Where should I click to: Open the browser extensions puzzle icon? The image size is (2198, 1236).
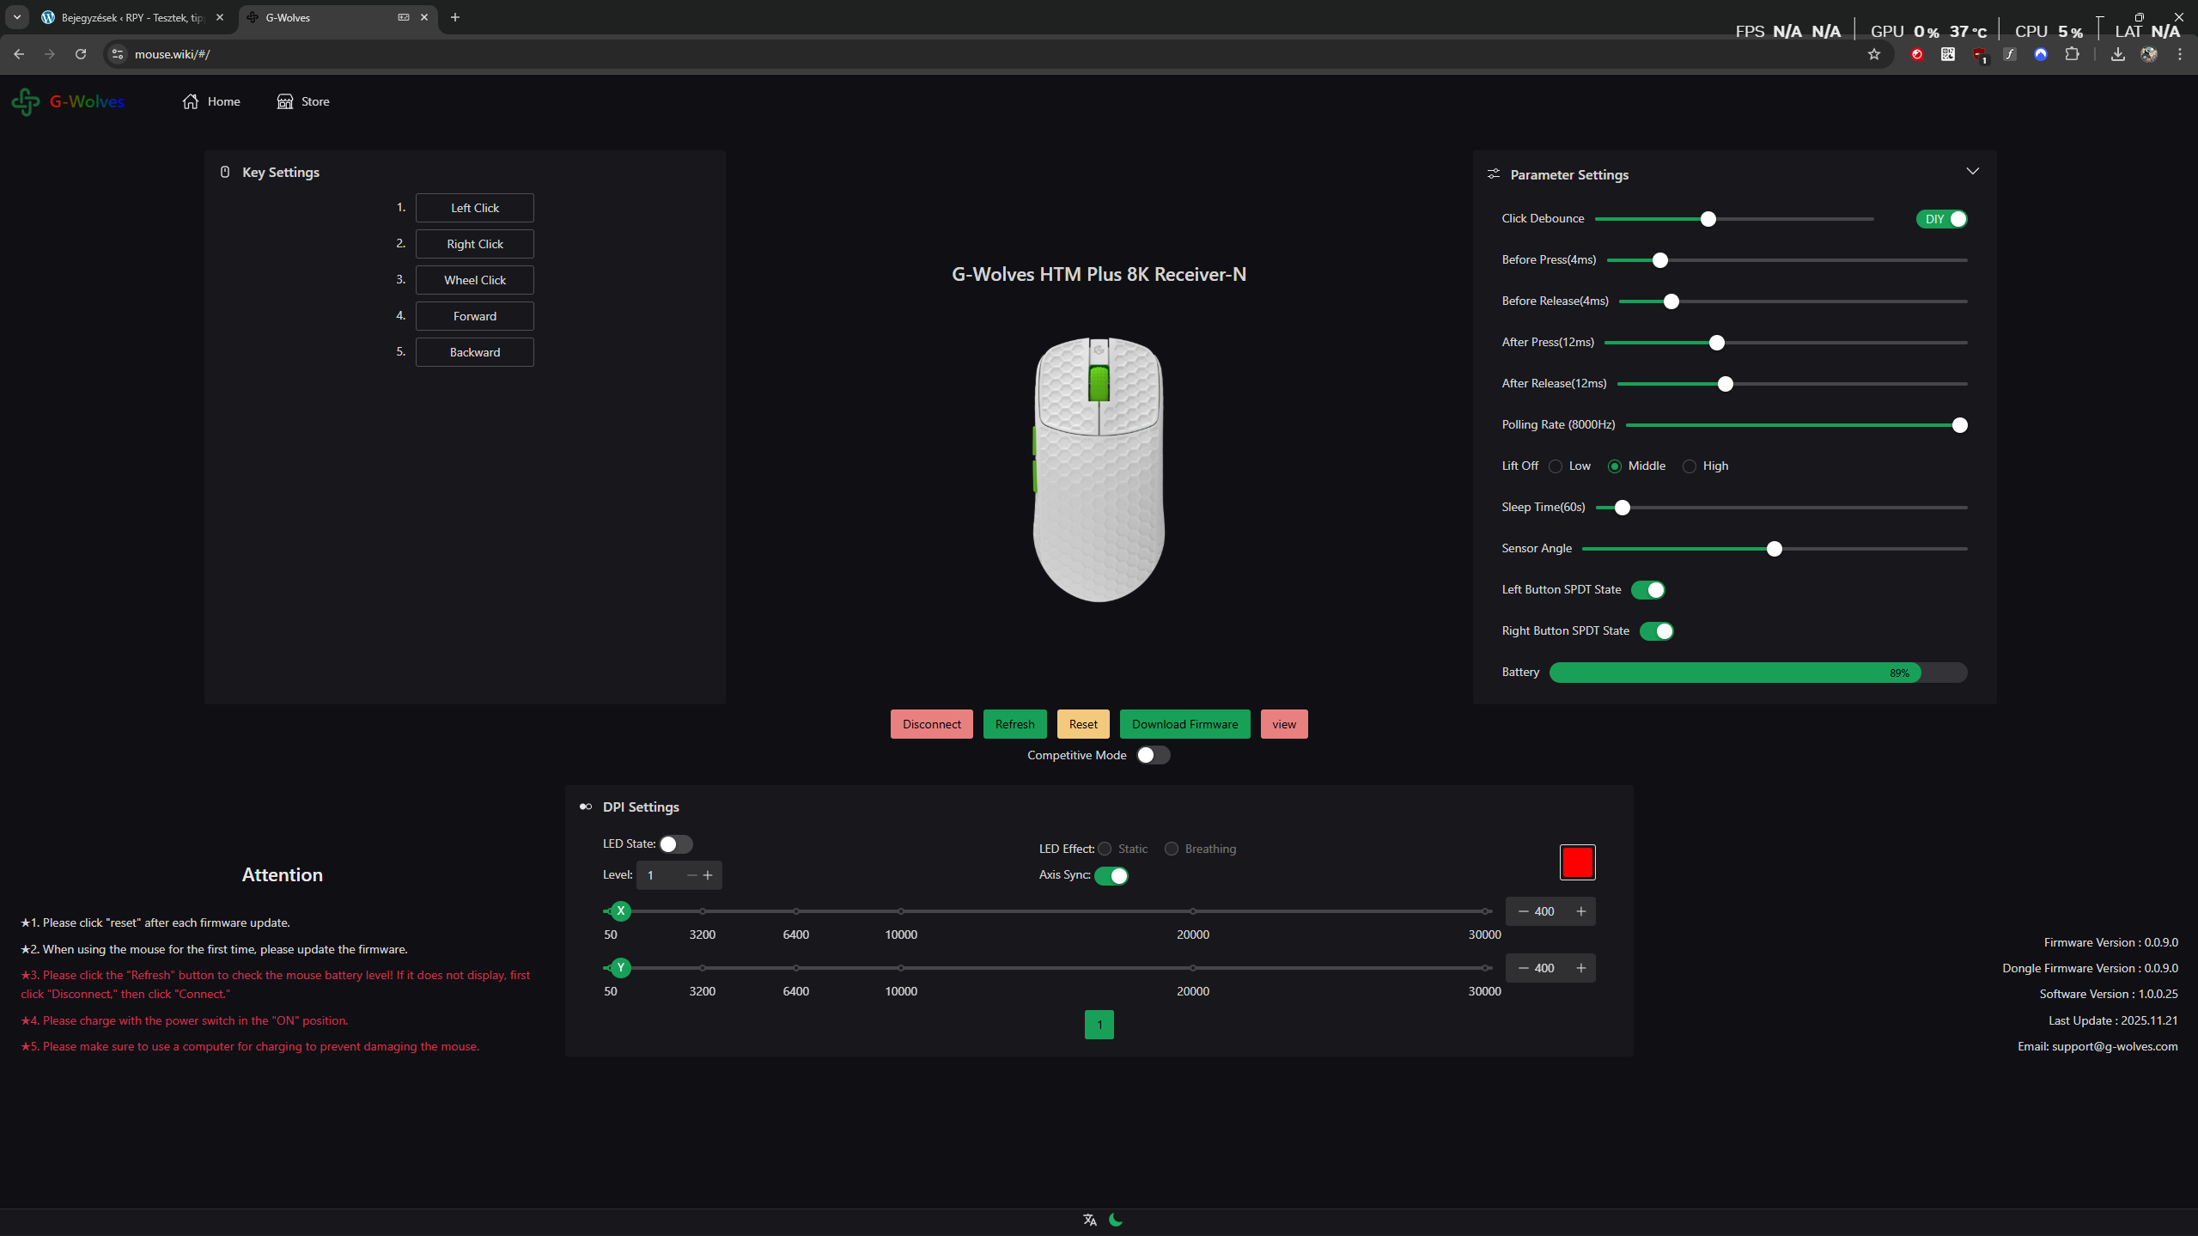(x=2072, y=54)
